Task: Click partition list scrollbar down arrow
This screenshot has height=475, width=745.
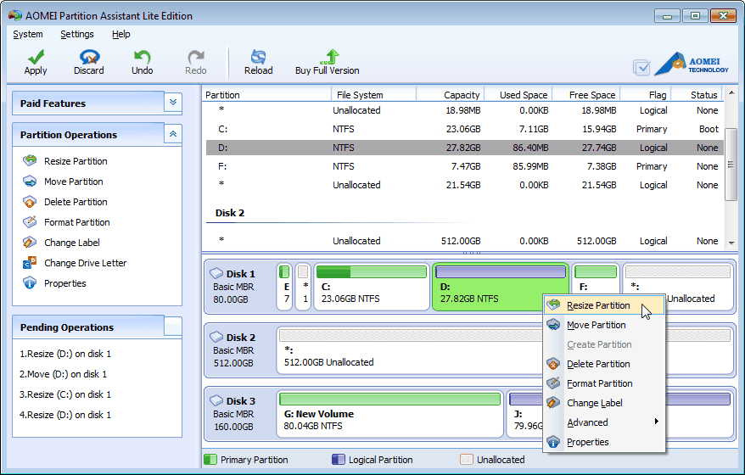Action: 731,243
